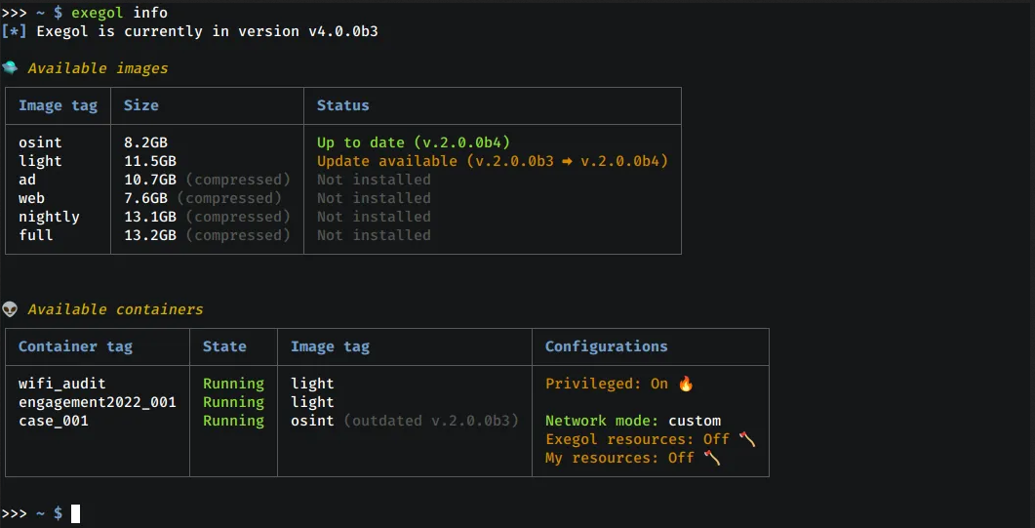
Task: Click the 'Status' column header
Action: pyautogui.click(x=342, y=105)
